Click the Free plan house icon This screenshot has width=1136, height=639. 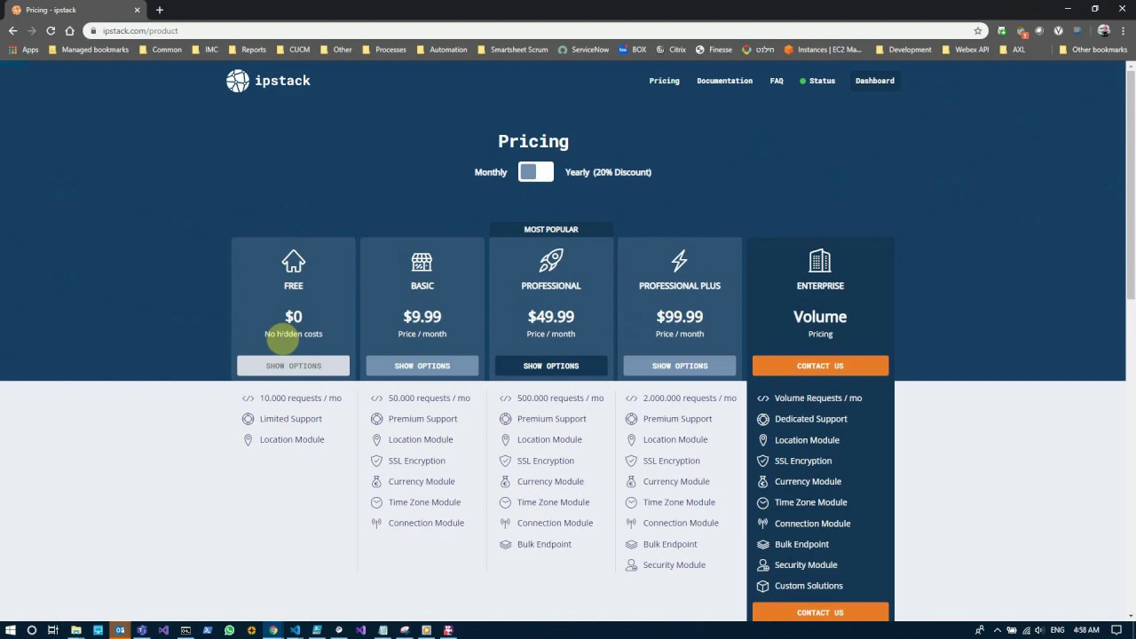[294, 261]
